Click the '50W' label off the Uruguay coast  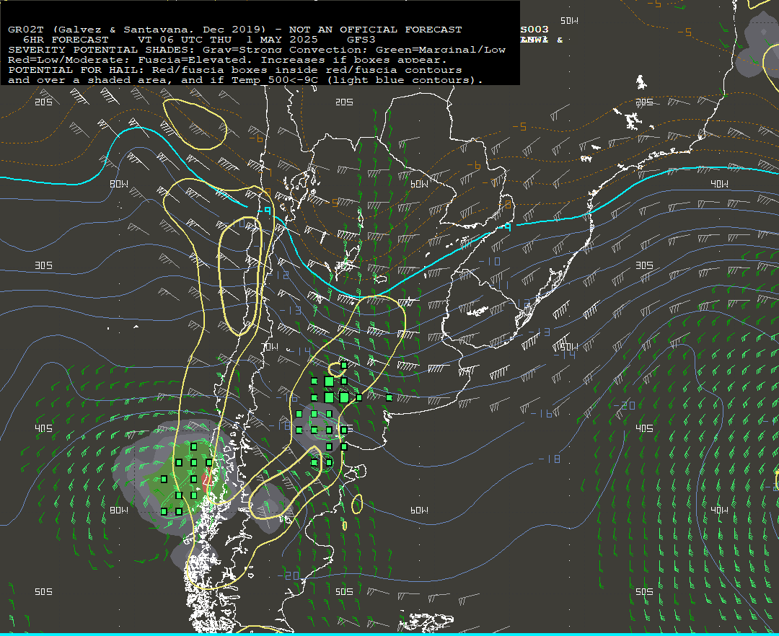point(569,347)
